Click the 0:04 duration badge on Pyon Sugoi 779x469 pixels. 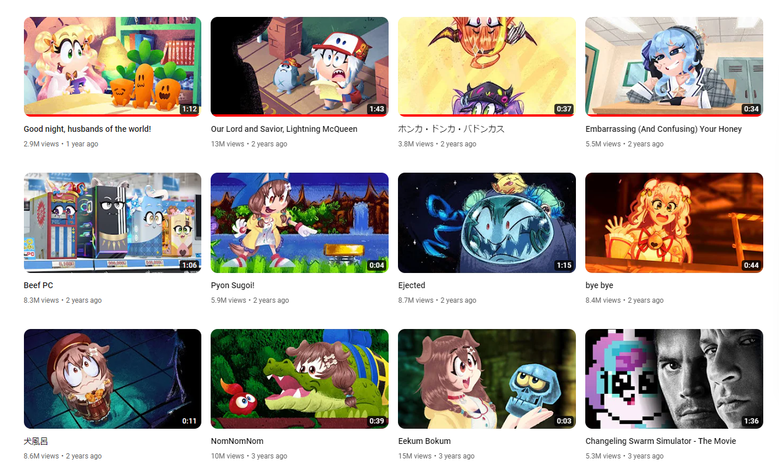point(376,265)
